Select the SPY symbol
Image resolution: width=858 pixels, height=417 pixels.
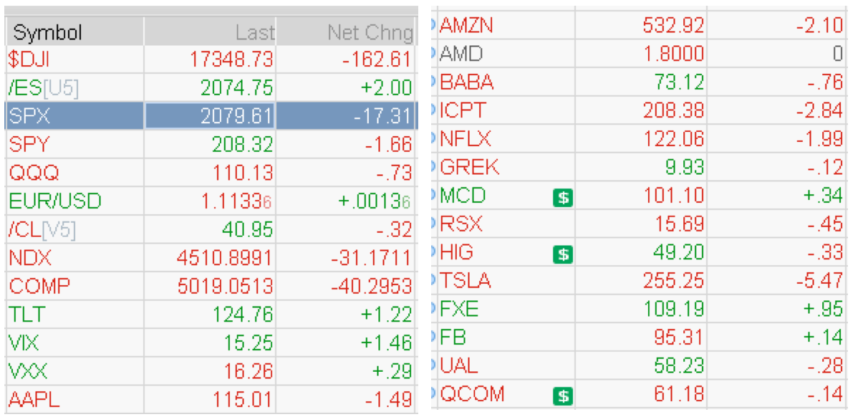(29, 145)
